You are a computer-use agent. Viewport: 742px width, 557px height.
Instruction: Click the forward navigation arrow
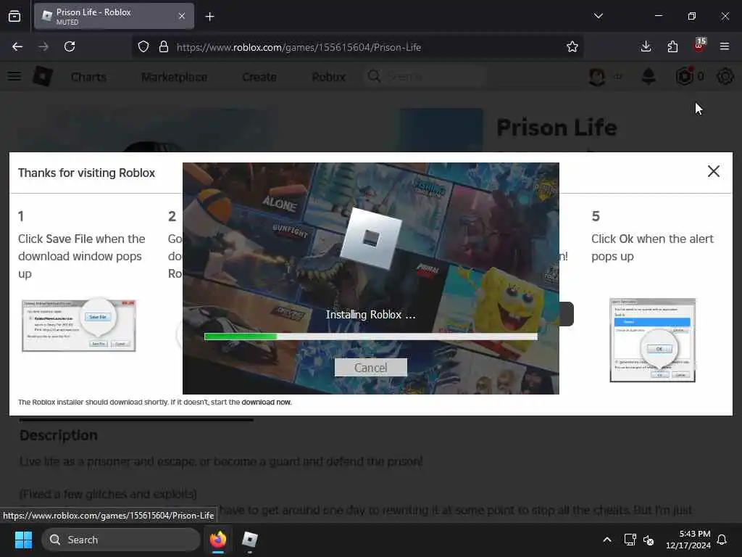point(43,46)
